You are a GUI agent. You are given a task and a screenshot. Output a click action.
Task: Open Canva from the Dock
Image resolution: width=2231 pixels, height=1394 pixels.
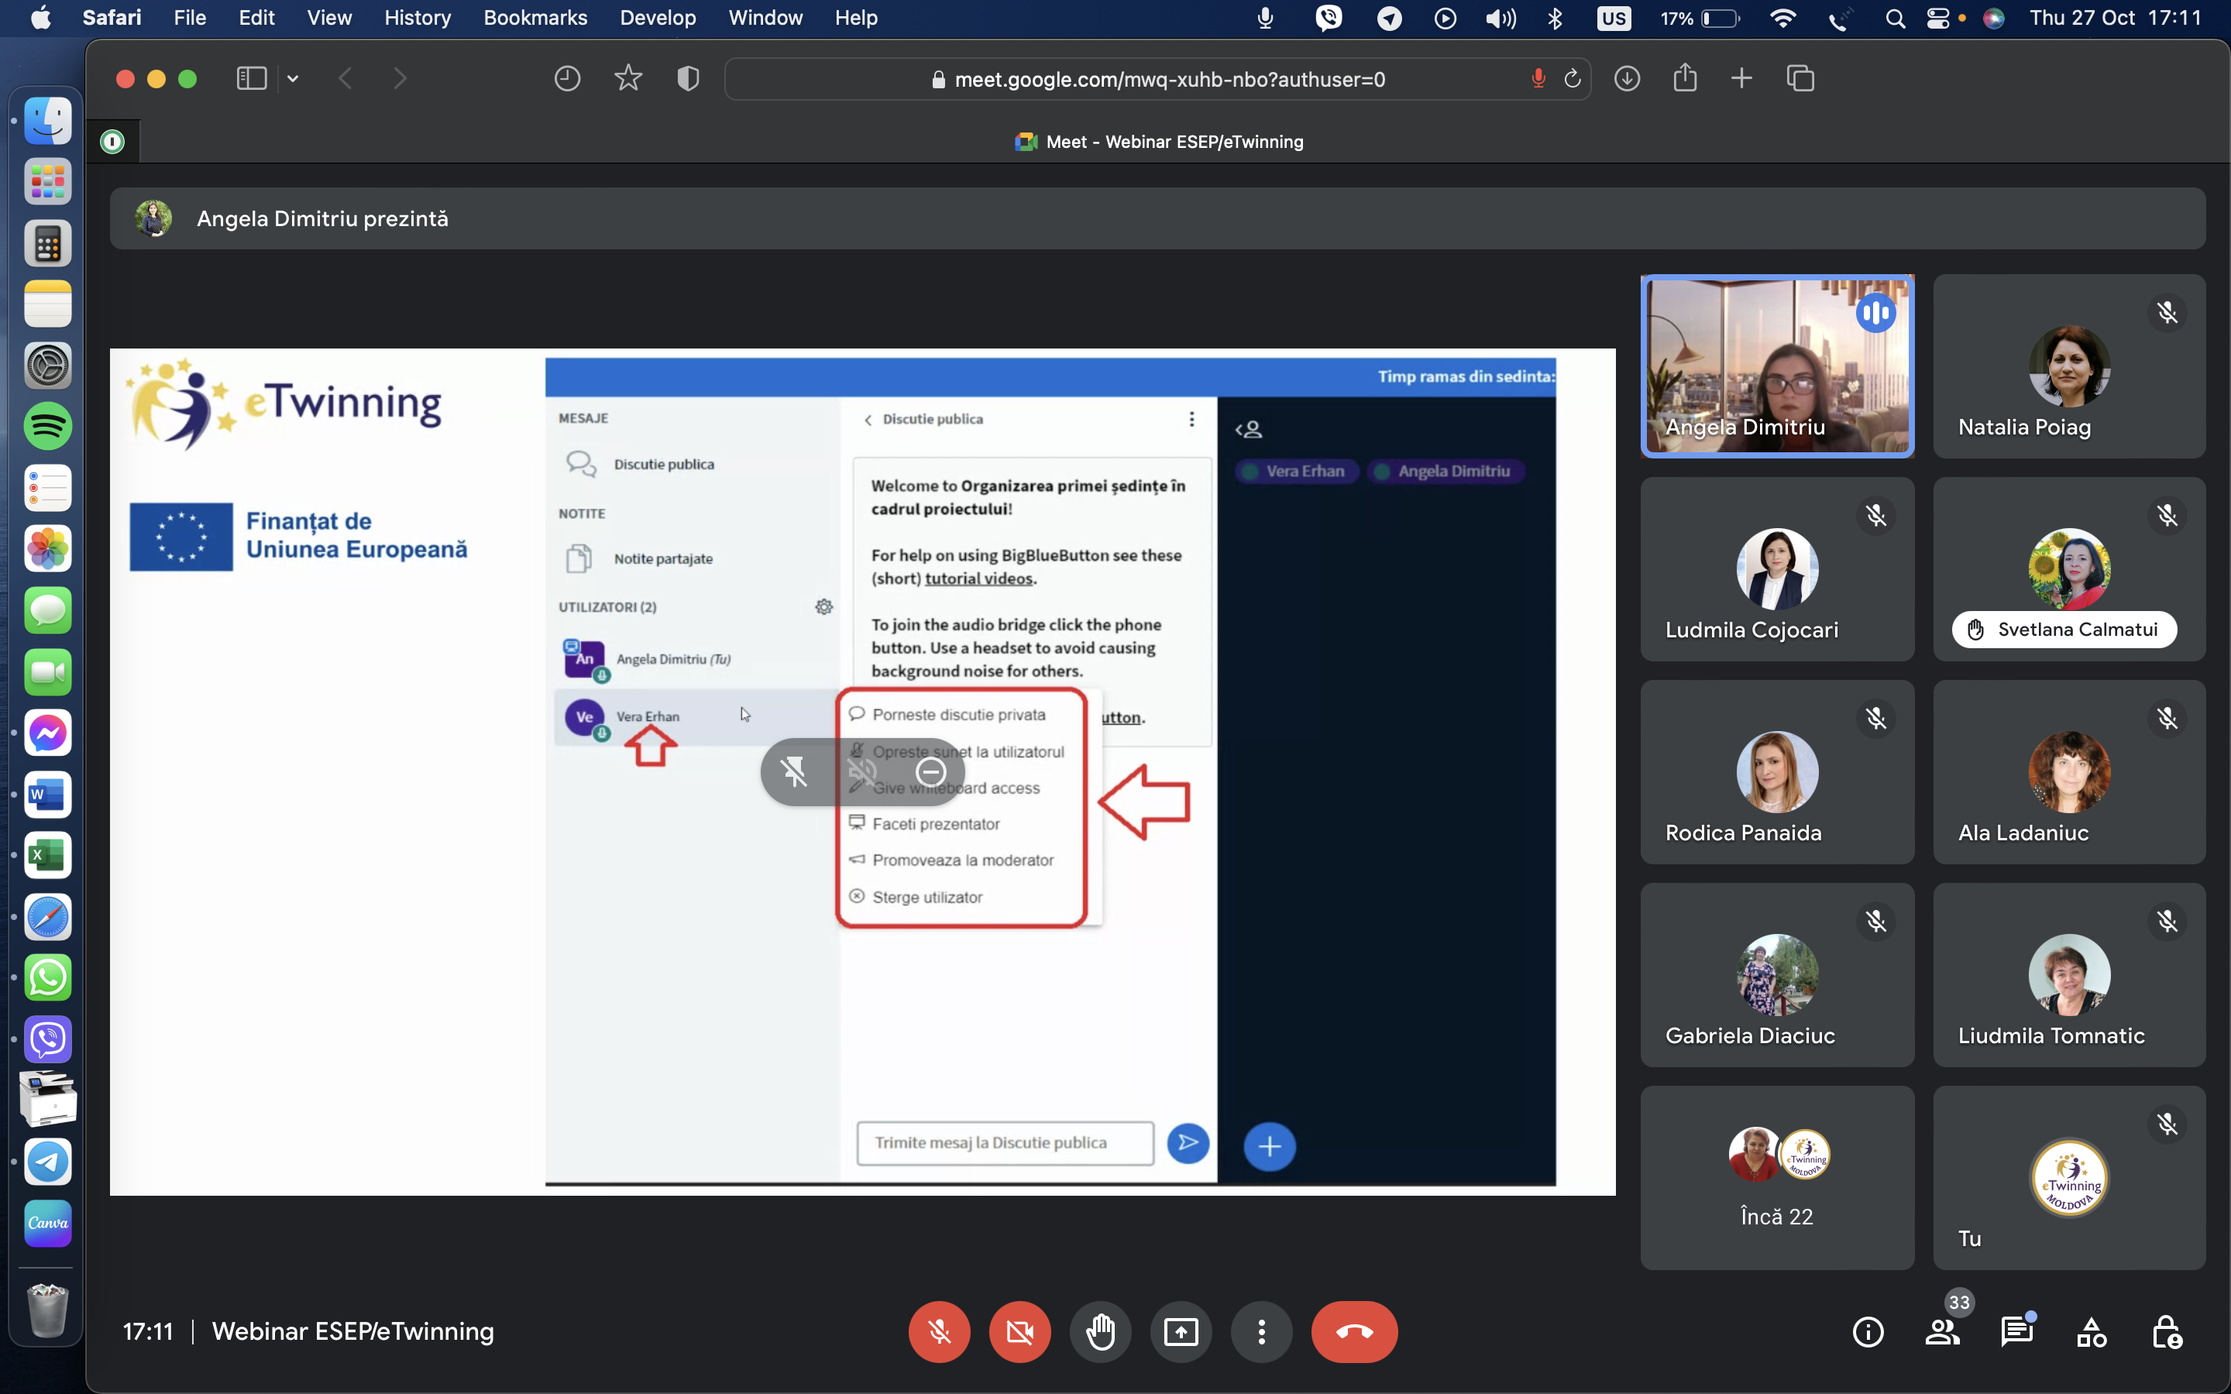(x=48, y=1224)
